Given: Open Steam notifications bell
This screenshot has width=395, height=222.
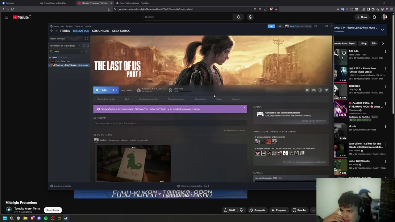Looking at the screenshot, I should [x=280, y=26].
